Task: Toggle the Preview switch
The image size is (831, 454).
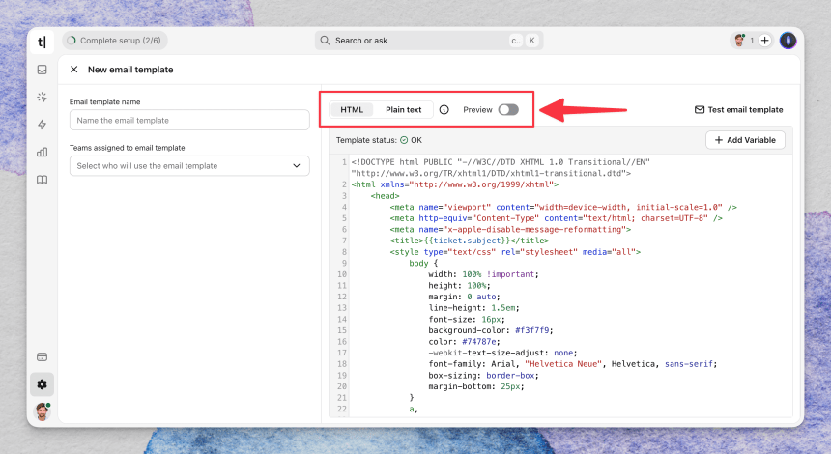Action: coord(508,110)
